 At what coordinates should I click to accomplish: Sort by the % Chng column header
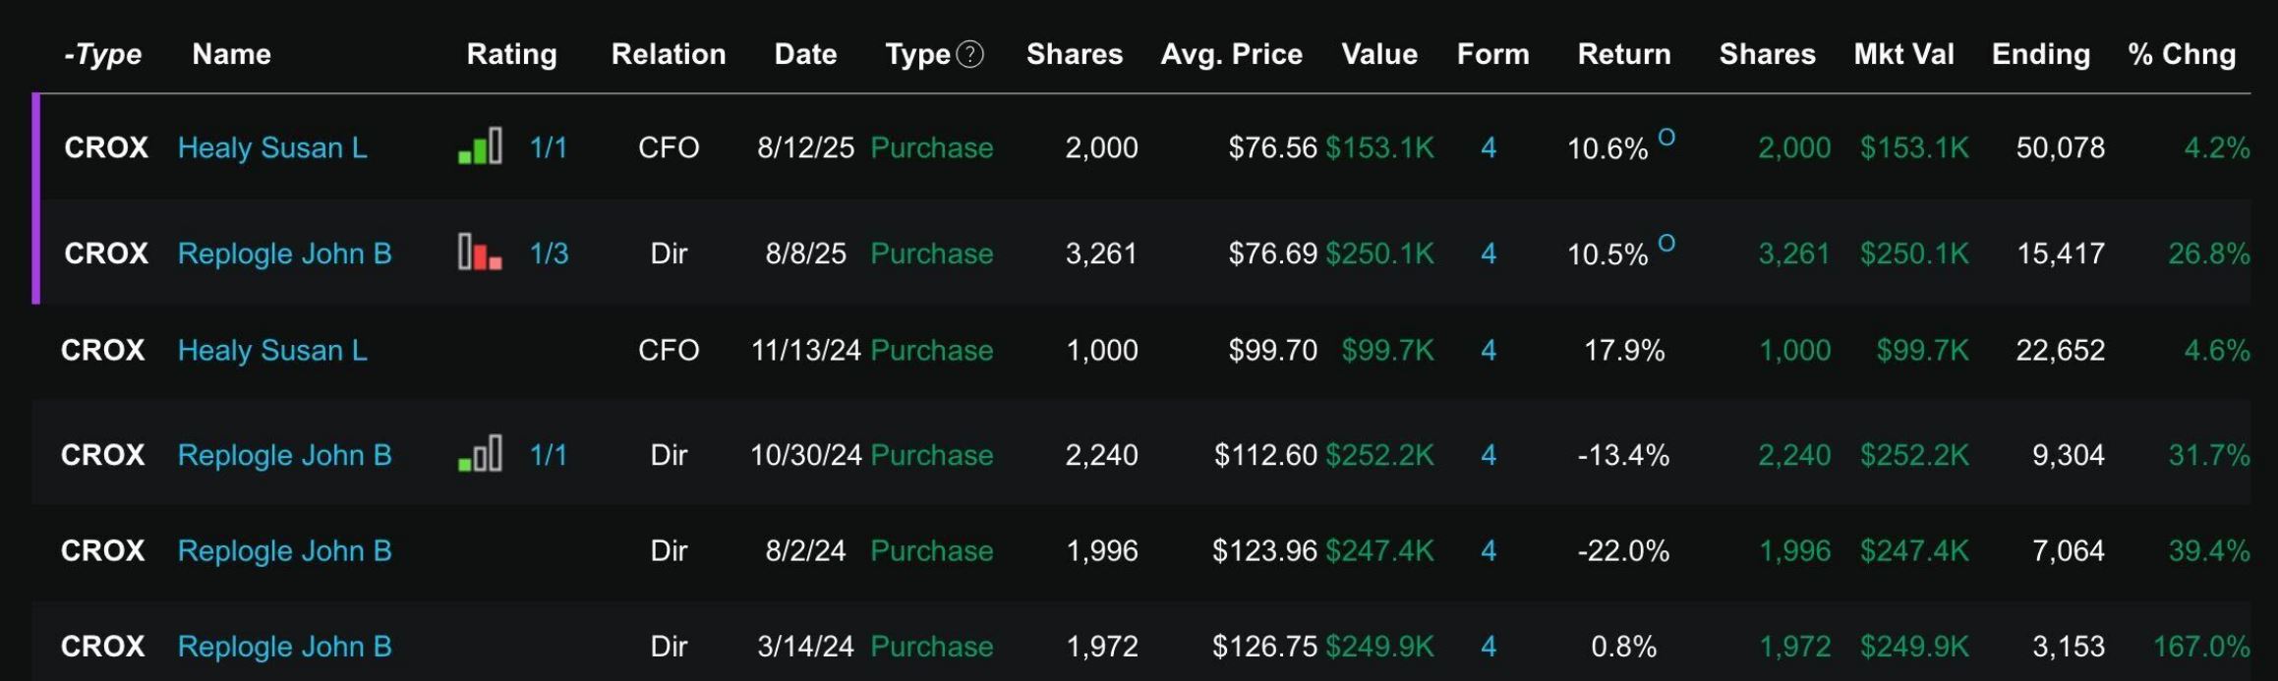tap(2182, 54)
